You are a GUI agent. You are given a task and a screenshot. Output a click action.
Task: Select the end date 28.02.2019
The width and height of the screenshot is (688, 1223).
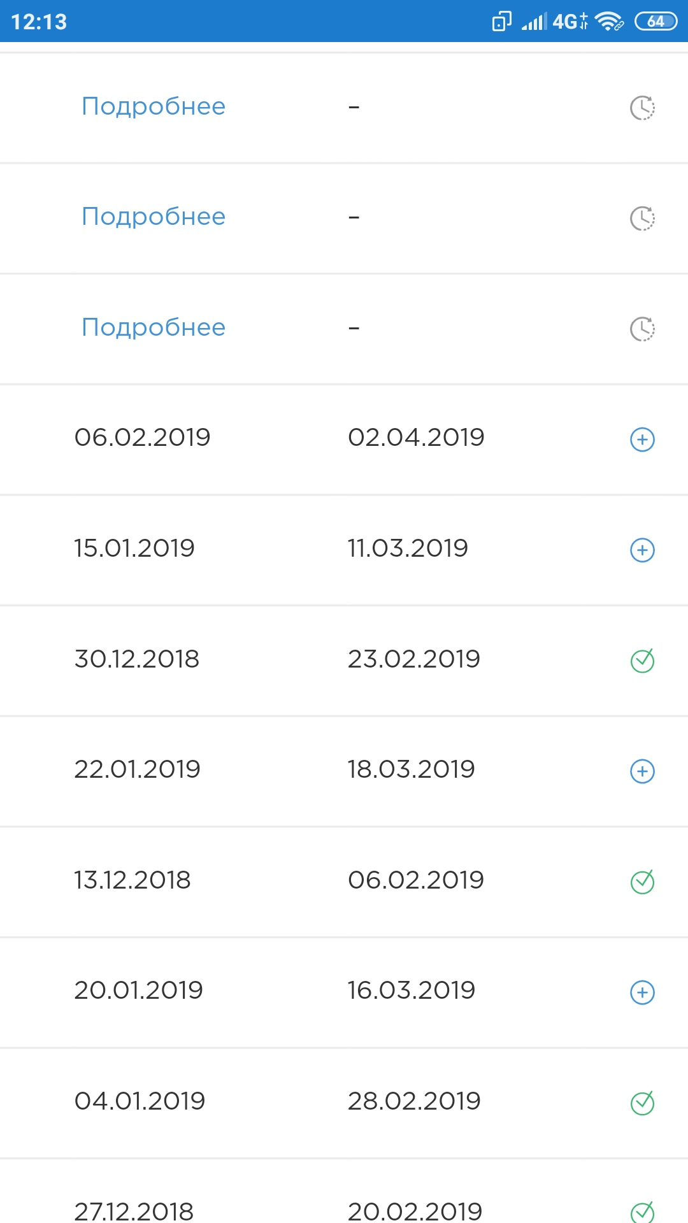click(414, 1101)
